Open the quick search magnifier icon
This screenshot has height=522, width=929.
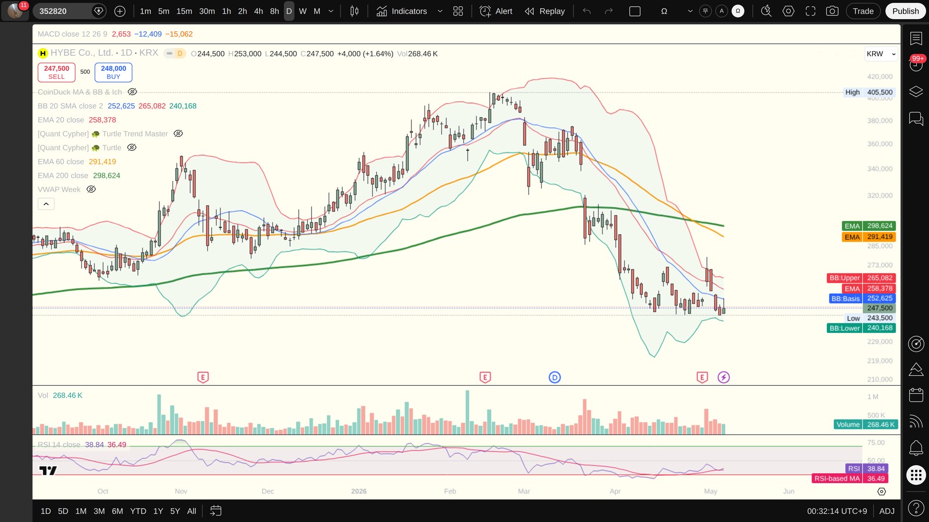click(766, 11)
